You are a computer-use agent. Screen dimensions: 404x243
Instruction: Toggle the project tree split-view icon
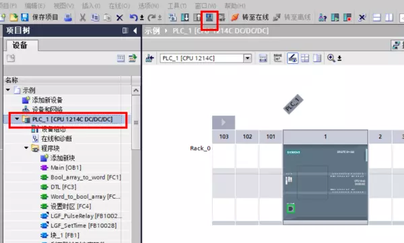pyautogui.click(x=125, y=31)
